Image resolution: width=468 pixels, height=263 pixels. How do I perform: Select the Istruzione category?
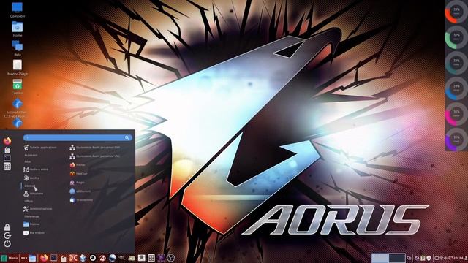click(x=33, y=194)
